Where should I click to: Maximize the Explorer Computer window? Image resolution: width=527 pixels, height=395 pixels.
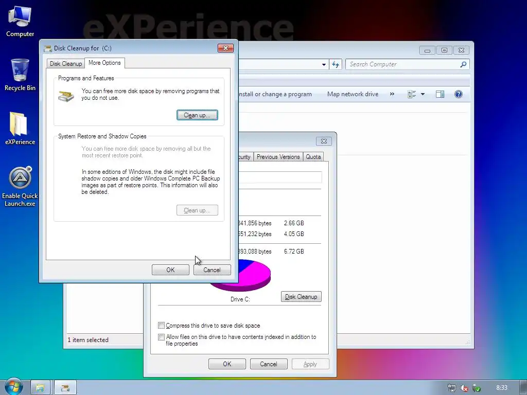tap(444, 50)
